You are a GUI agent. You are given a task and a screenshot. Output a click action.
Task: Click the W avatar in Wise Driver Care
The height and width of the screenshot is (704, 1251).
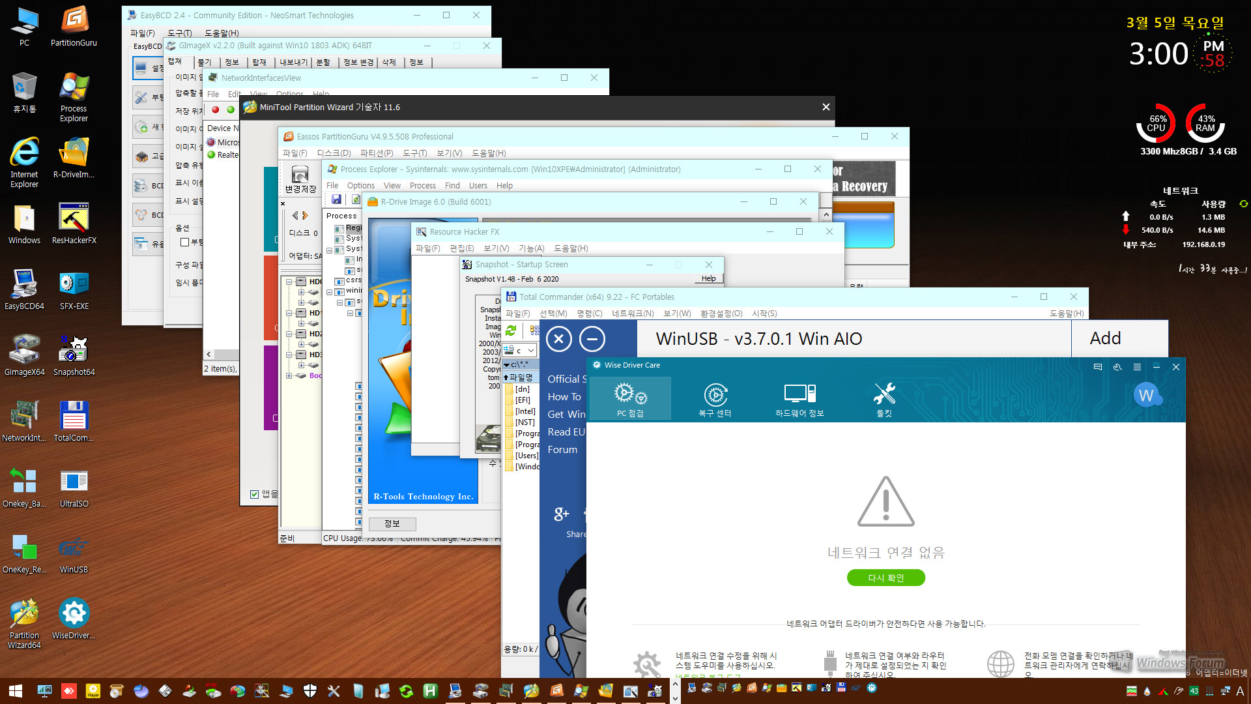pos(1147,395)
